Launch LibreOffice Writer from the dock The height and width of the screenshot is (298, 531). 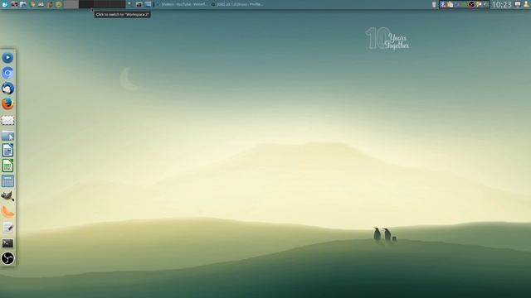(7, 151)
